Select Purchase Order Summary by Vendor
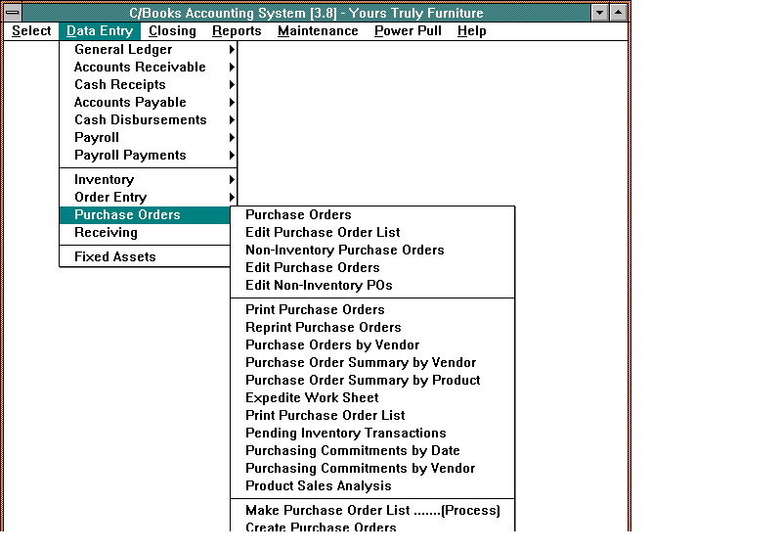 tap(361, 363)
